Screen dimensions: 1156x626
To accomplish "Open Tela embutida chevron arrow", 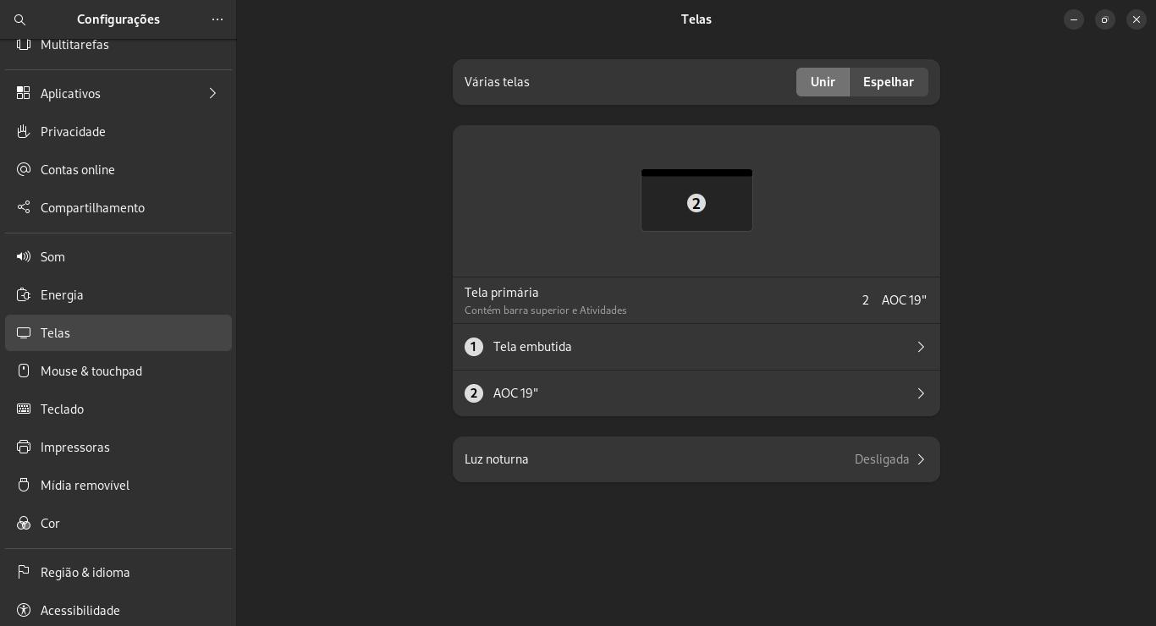I will [921, 347].
